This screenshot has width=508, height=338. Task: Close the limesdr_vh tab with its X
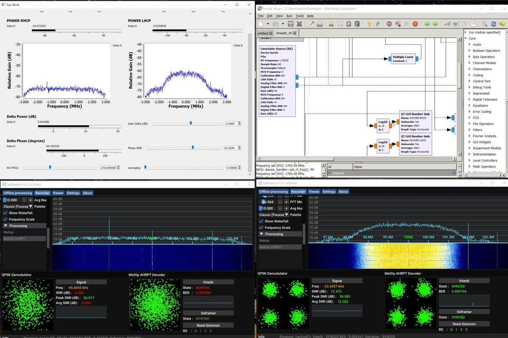point(295,33)
